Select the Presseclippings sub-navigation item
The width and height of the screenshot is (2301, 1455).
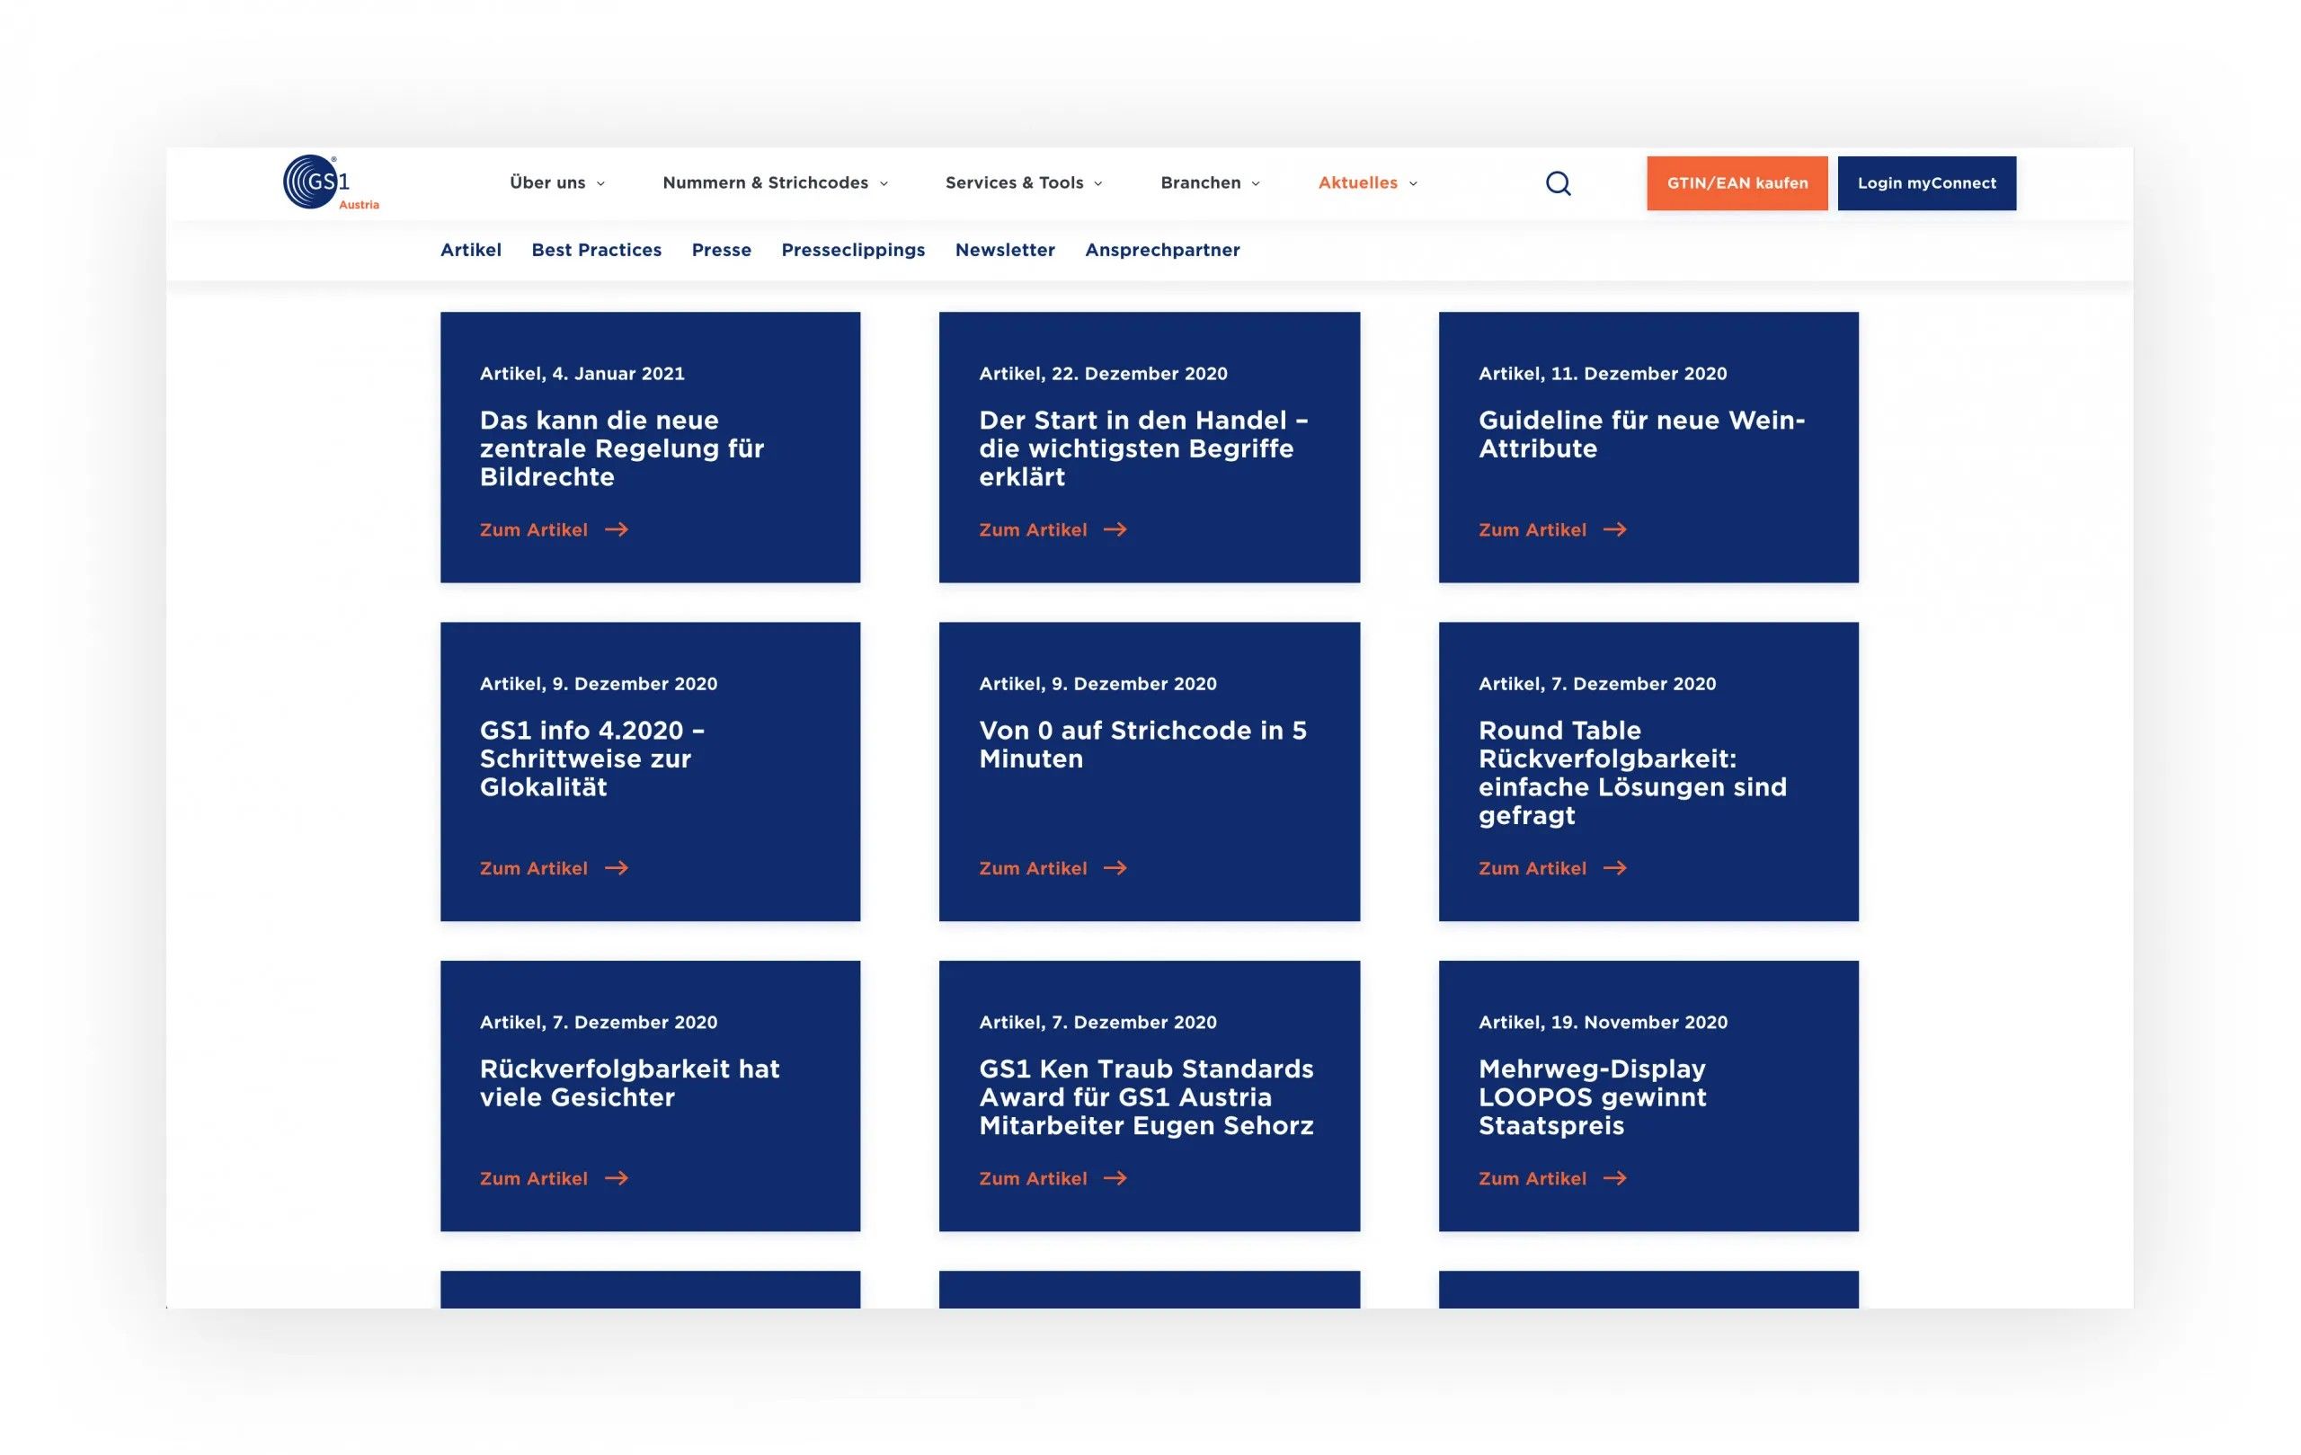point(852,249)
